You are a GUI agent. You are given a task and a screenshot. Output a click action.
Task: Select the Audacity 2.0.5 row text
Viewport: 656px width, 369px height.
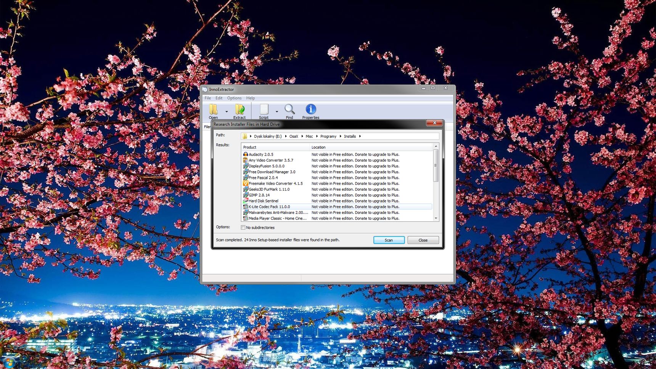pos(261,154)
